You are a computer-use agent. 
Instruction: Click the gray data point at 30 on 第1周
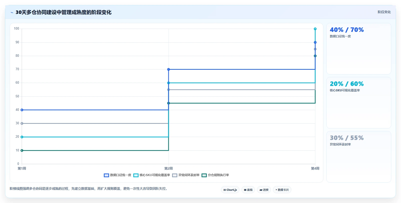click(22, 123)
